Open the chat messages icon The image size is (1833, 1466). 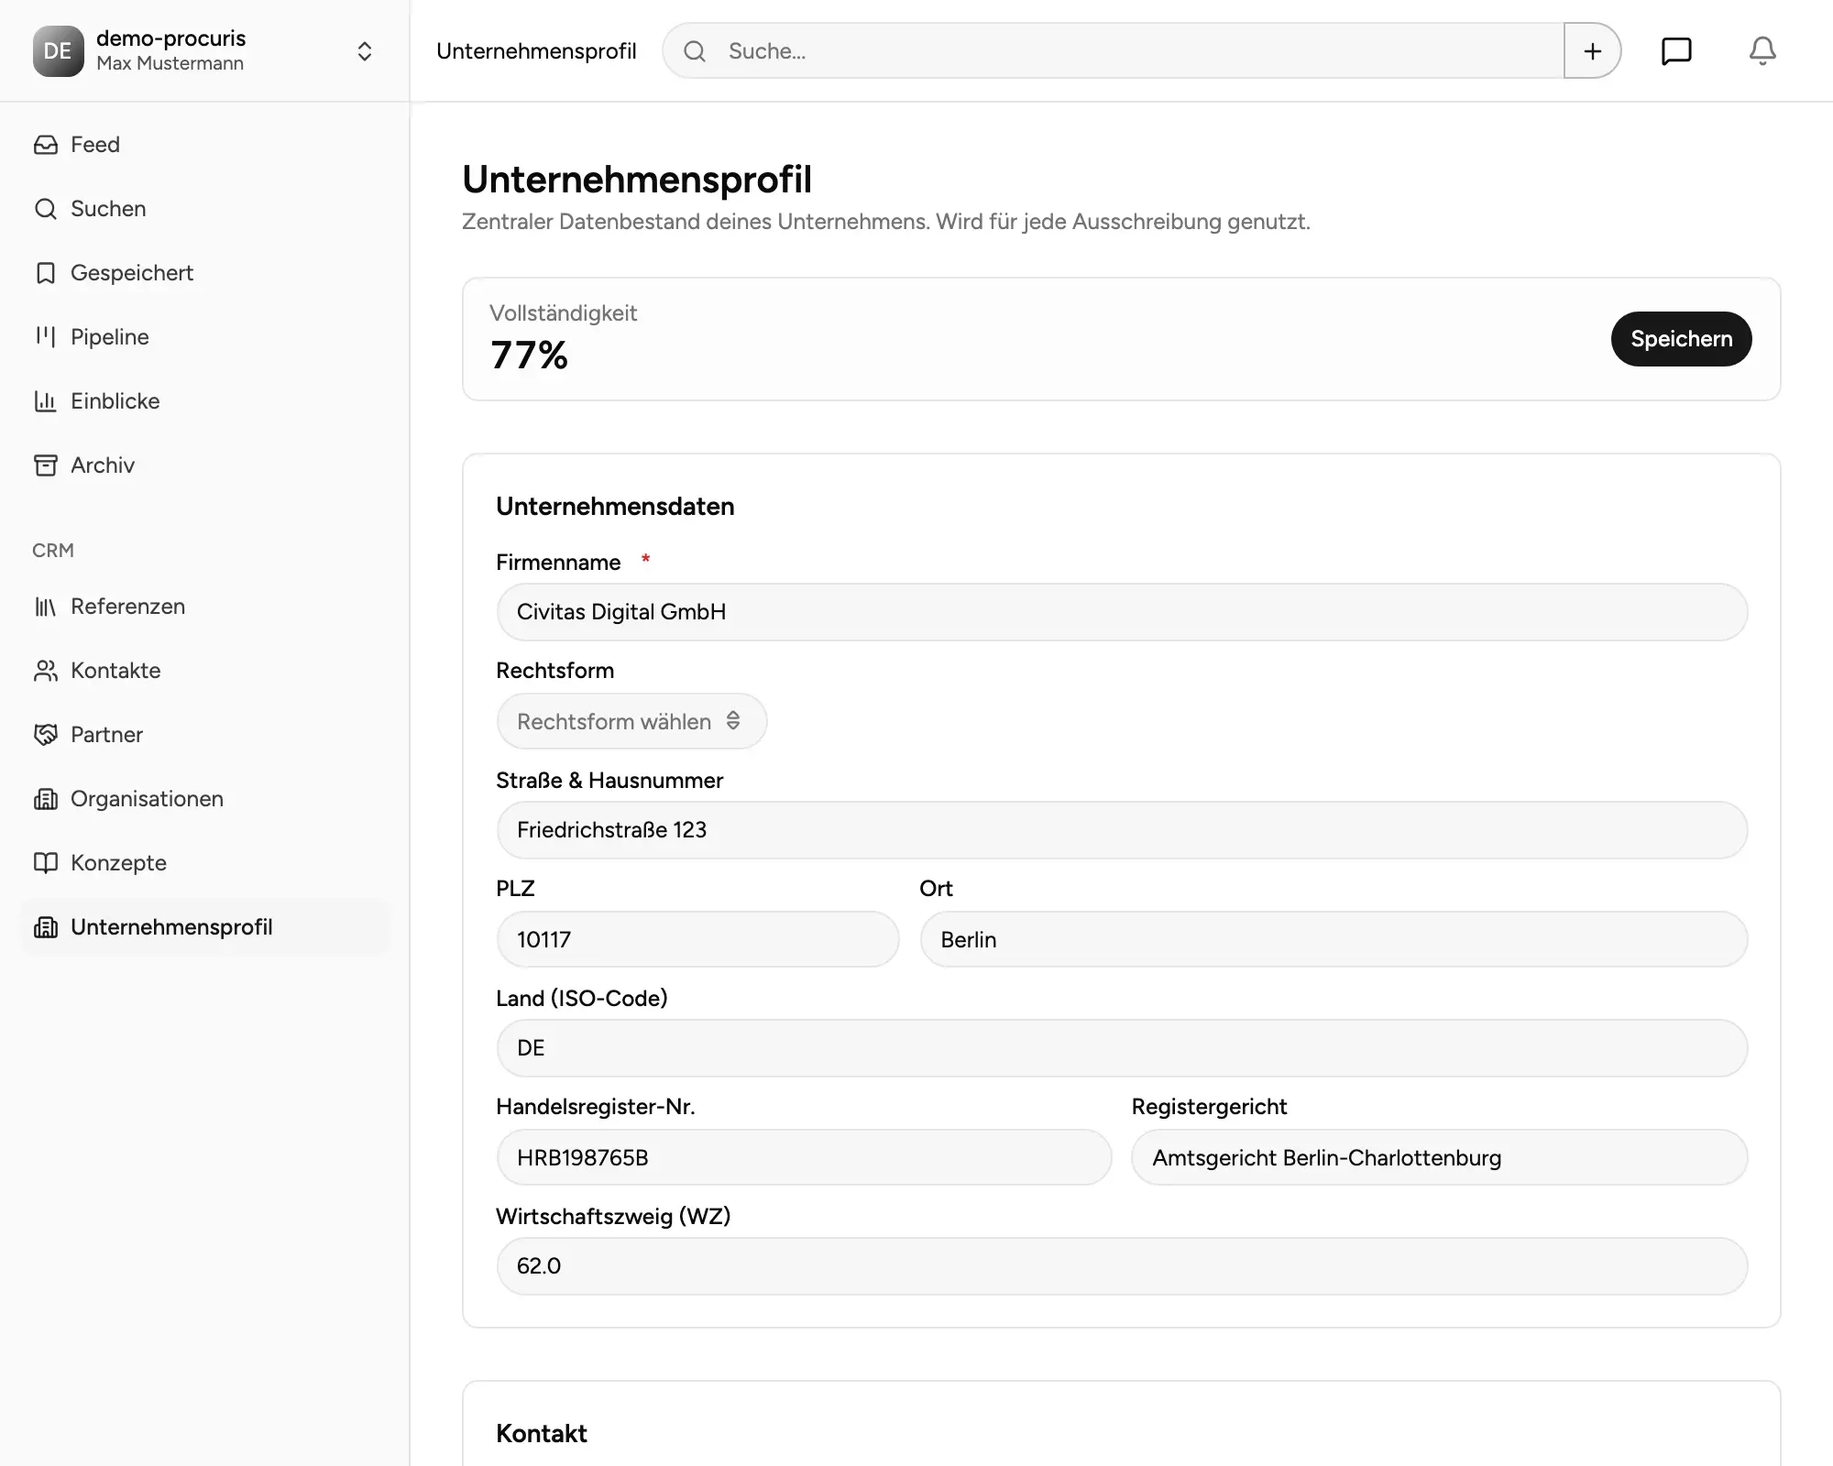(x=1676, y=51)
